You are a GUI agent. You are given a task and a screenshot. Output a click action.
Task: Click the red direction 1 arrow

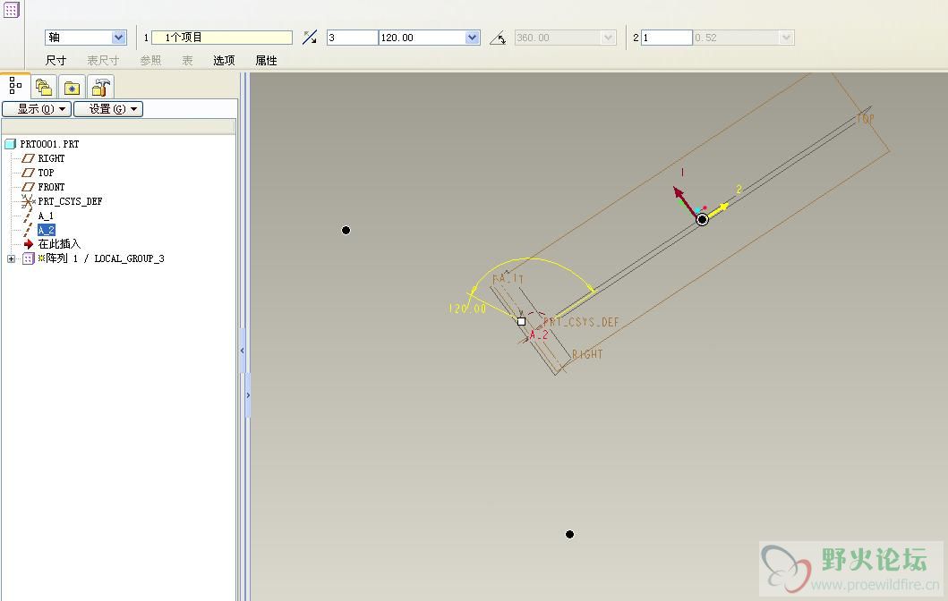tap(686, 200)
